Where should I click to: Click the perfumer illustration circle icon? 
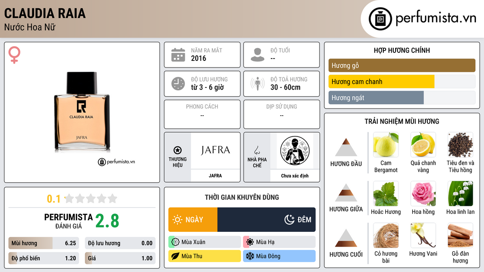tap(295, 151)
